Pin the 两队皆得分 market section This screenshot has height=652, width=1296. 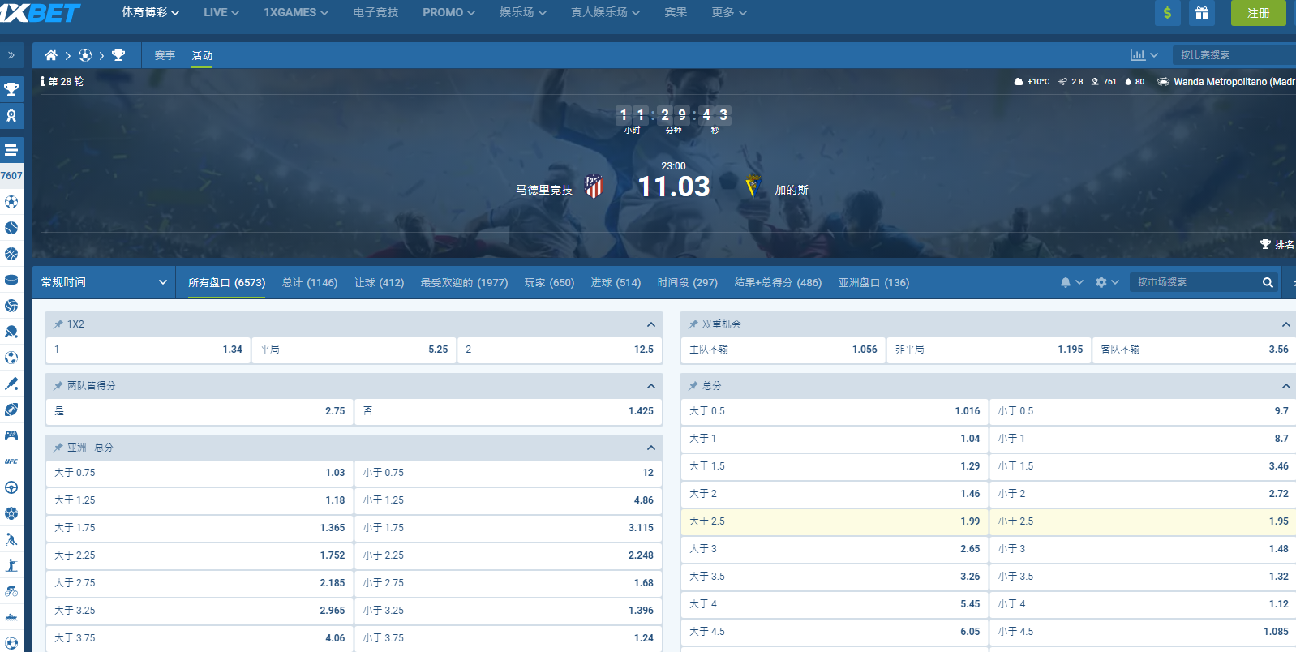(x=58, y=386)
